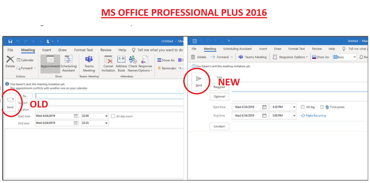Click the Teams Meeting icon in old window

pos(89,59)
